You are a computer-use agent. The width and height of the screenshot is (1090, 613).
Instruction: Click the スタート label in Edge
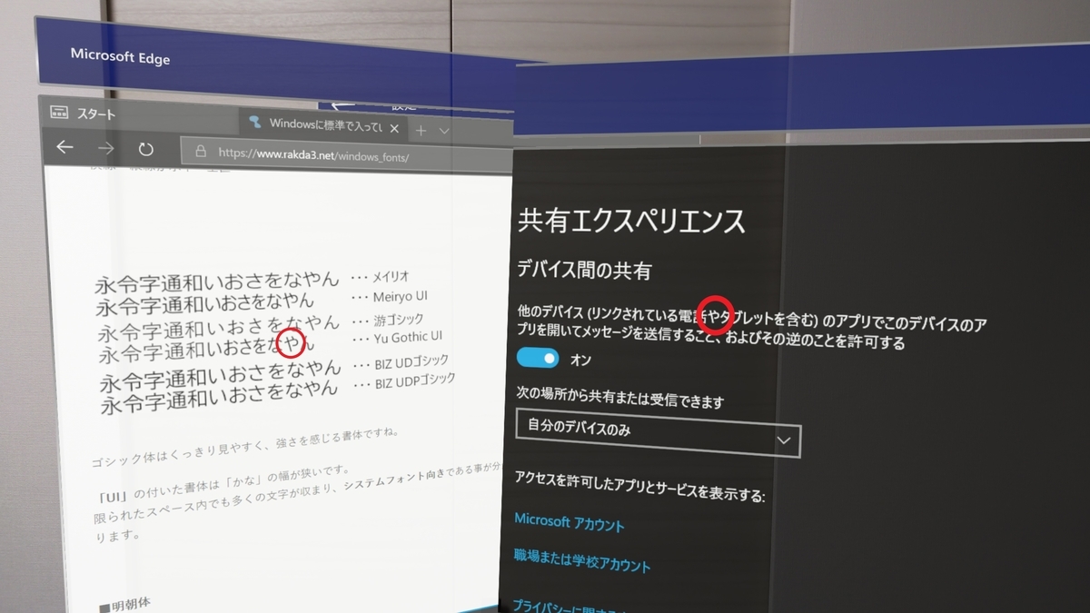(x=96, y=114)
